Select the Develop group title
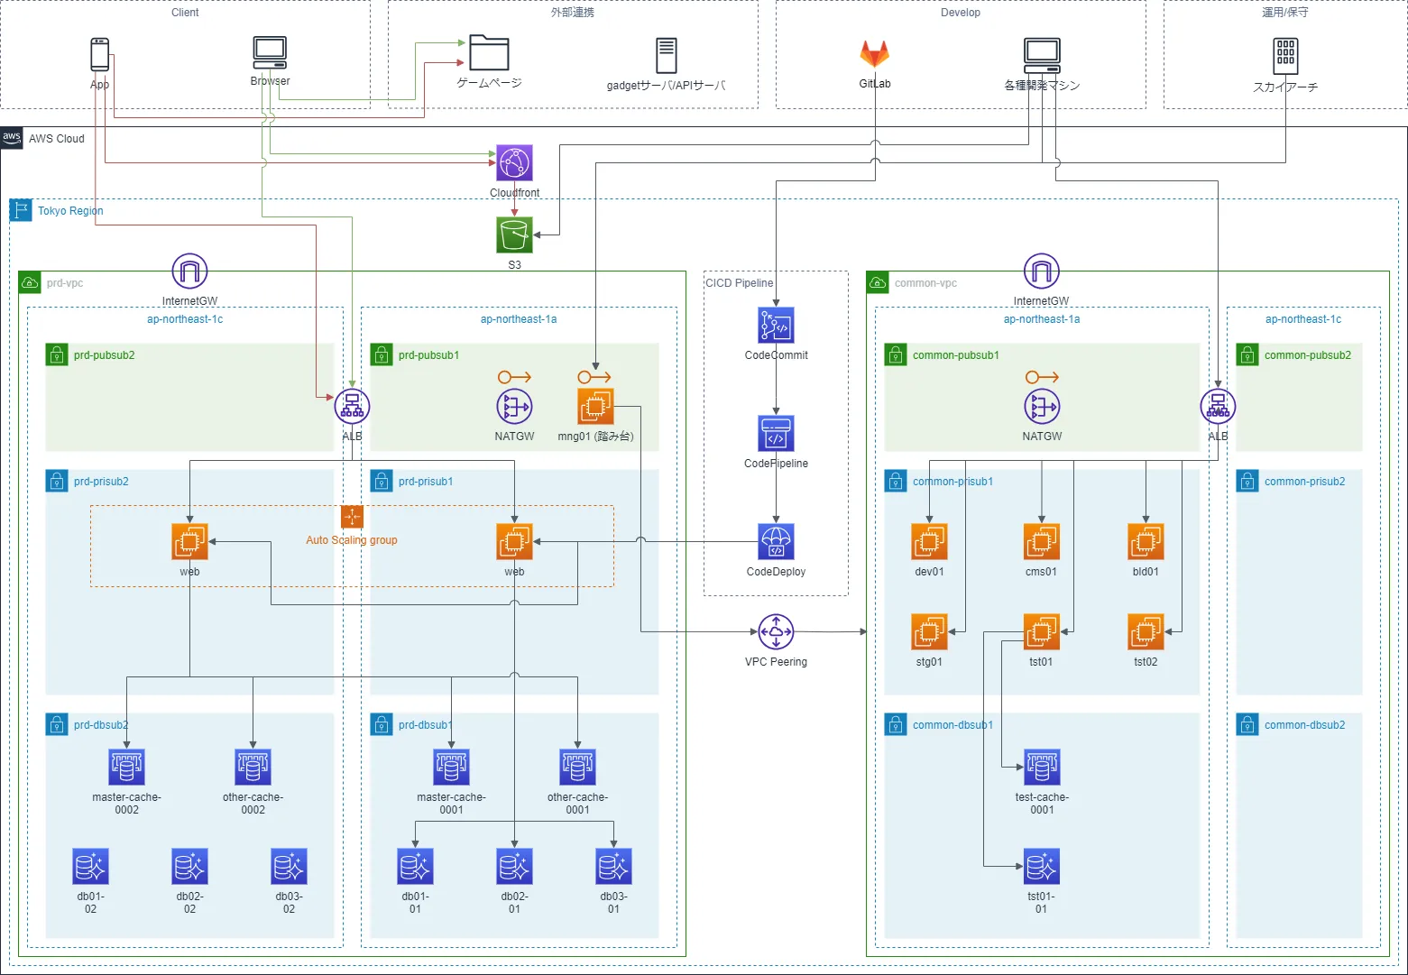This screenshot has width=1408, height=975. 961,13
